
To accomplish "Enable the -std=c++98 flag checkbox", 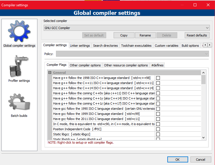I will point(158,78).
